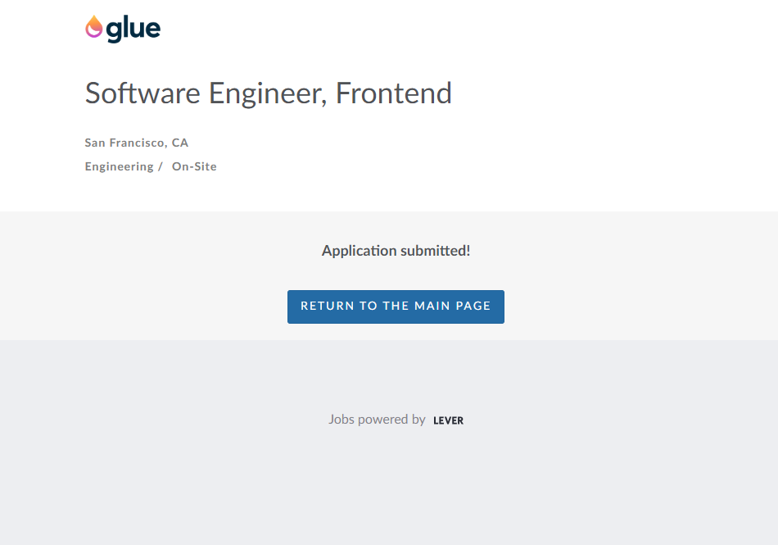The height and width of the screenshot is (545, 778).
Task: Click the glue droplet logo icon
Action: [94, 27]
